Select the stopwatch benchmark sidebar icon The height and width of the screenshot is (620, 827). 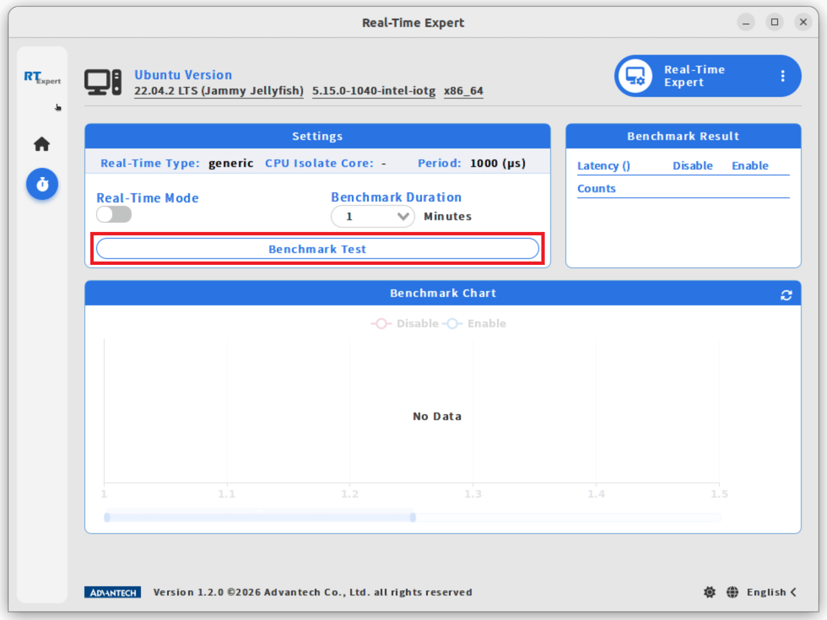coord(42,184)
